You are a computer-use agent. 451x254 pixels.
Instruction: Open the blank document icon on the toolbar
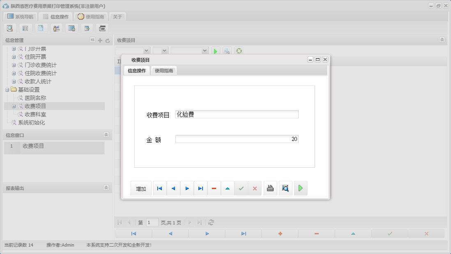(x=40, y=28)
